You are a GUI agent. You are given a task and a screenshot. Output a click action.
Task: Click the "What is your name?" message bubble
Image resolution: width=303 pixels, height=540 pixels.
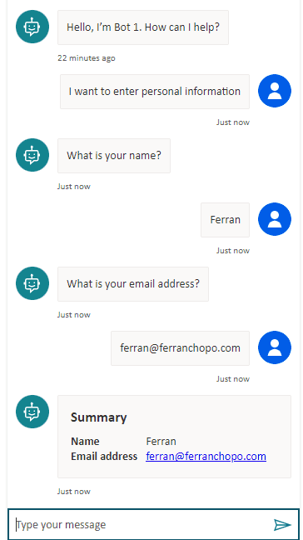[114, 156]
